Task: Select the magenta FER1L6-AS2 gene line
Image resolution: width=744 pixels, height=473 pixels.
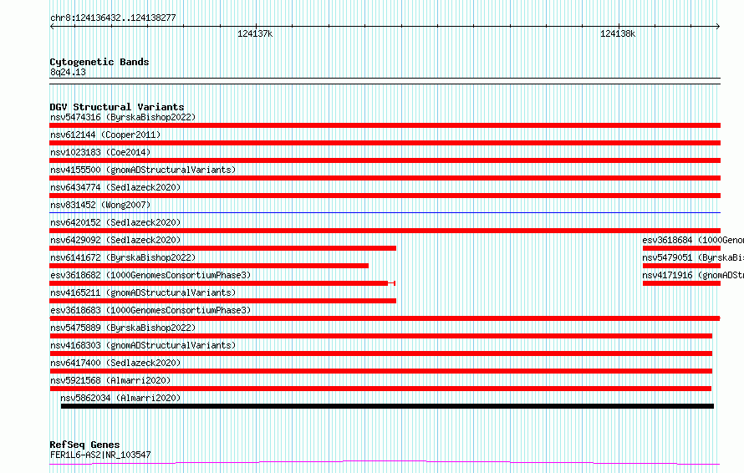Action: click(385, 463)
